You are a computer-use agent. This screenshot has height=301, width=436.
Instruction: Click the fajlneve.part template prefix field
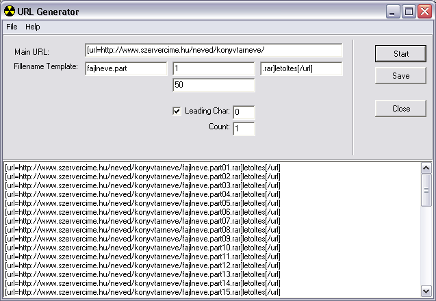126,68
